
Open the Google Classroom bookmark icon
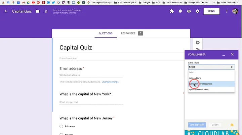tap(83, 2)
